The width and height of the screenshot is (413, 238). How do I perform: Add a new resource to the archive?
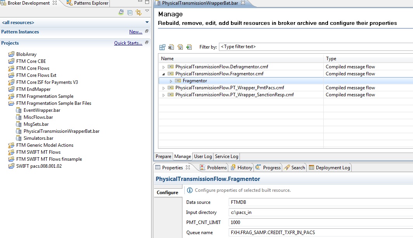(189, 47)
